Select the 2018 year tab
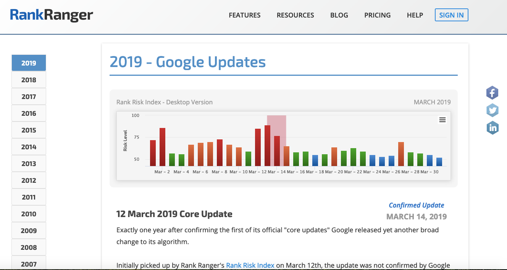The width and height of the screenshot is (507, 270). (x=29, y=80)
